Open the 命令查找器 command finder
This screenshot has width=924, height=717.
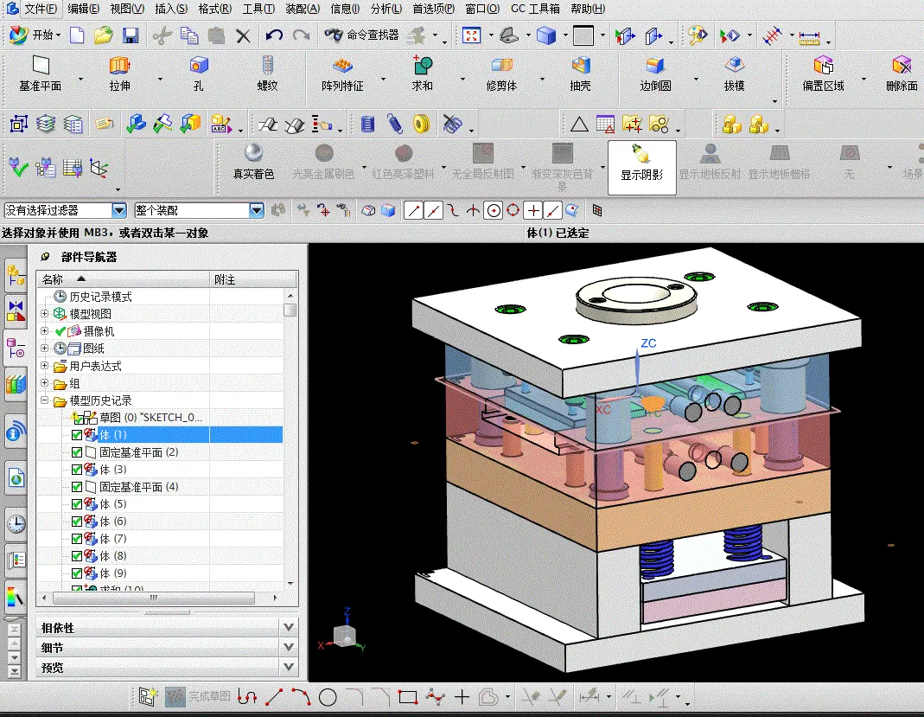point(361,35)
